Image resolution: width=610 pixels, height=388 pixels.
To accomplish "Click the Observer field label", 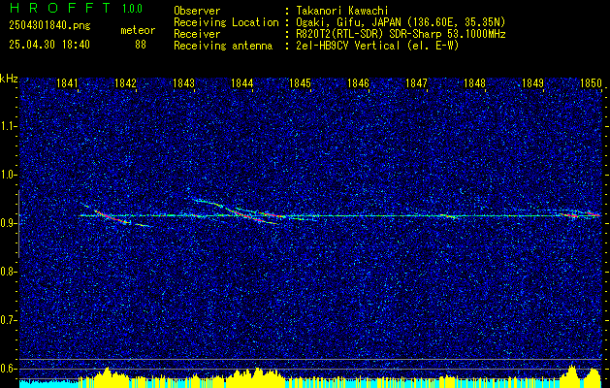I will pos(197,11).
